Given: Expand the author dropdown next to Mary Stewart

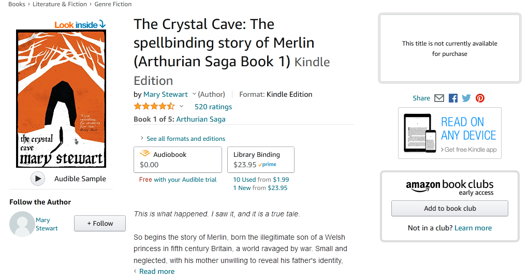Looking at the screenshot, I should pos(194,94).
